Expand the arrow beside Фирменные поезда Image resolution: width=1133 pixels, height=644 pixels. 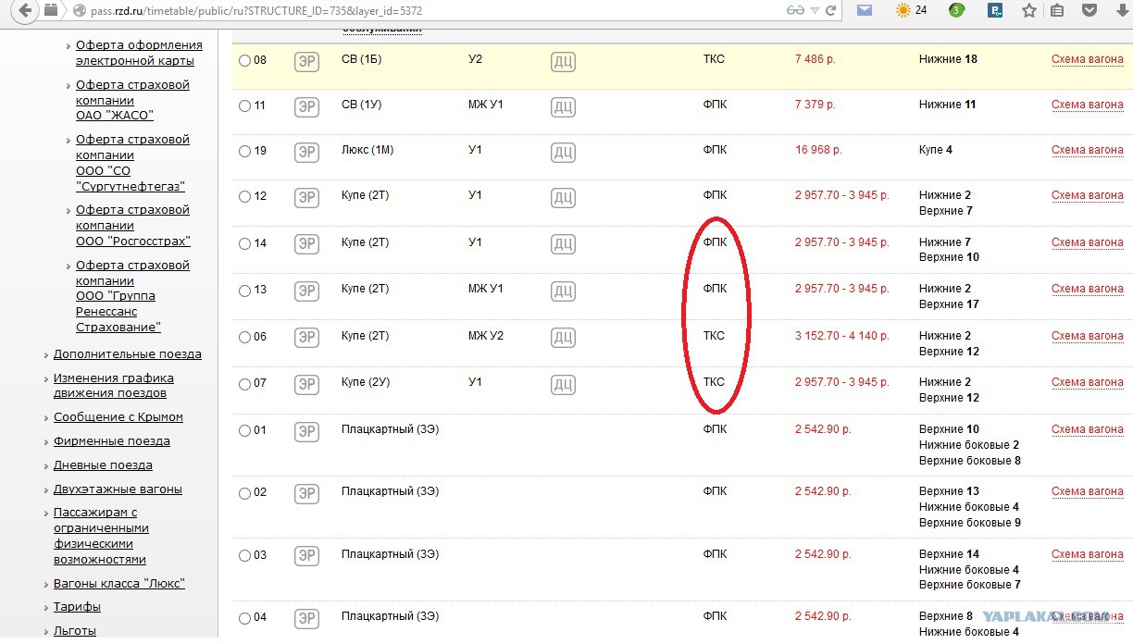coord(46,441)
